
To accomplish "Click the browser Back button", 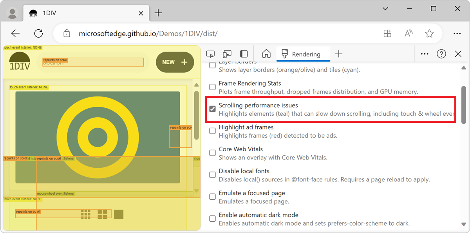I will 15,34.
